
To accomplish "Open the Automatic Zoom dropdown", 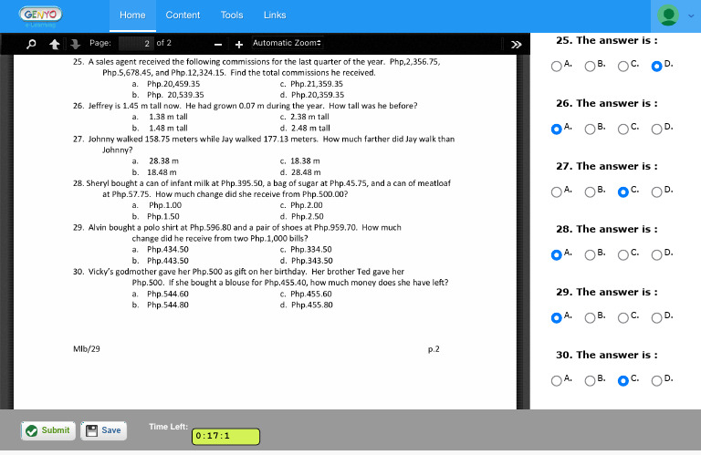I will click(287, 43).
